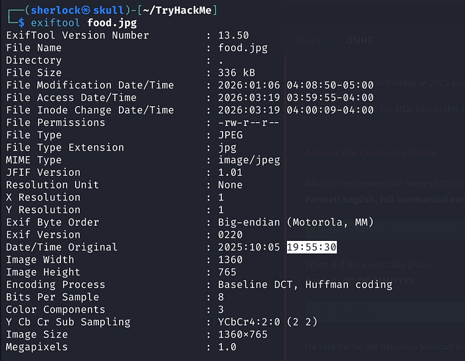Screen dimensions: 465x361
Task: Click the ExifTool version number 13.50
Action: pos(233,35)
